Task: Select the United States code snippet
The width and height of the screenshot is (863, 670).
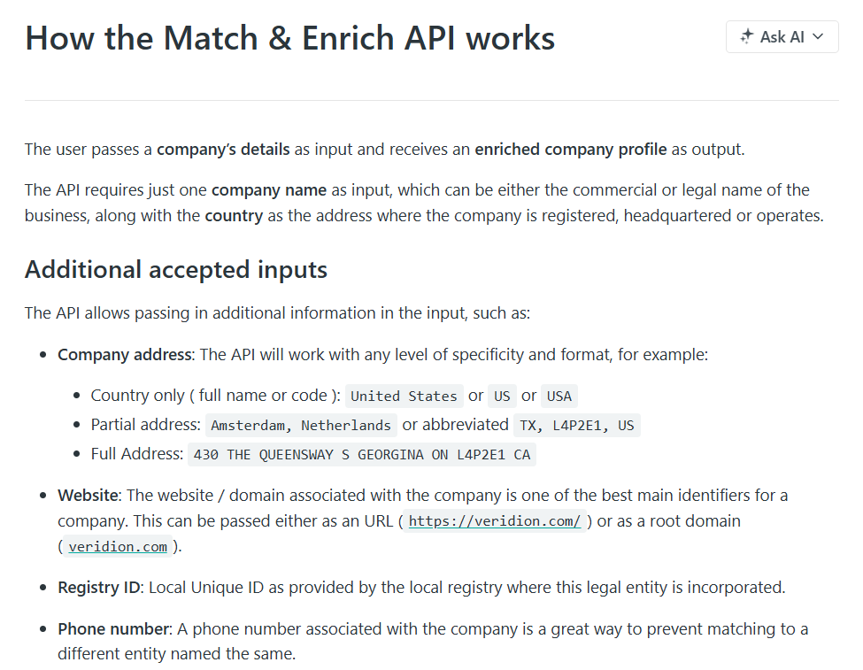Action: point(404,396)
